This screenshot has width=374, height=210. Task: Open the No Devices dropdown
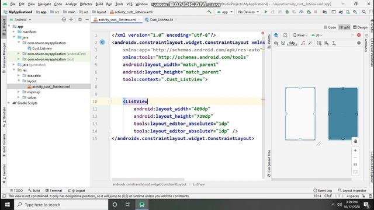(248, 12)
